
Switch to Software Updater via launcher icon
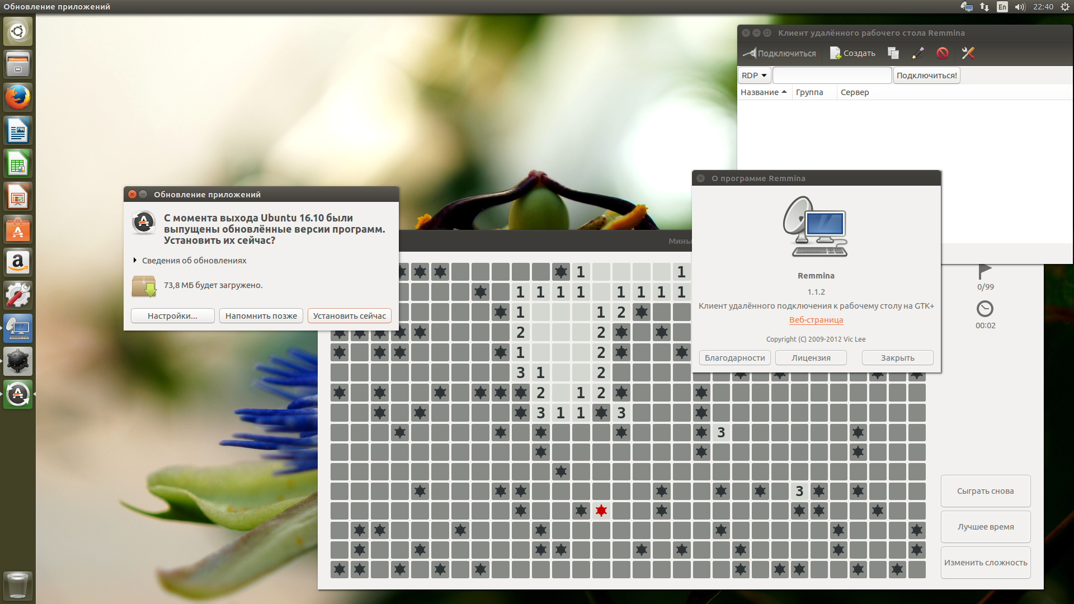click(x=18, y=394)
